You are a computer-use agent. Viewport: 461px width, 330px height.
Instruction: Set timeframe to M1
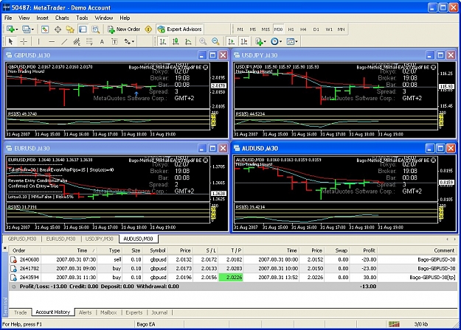tap(240, 29)
